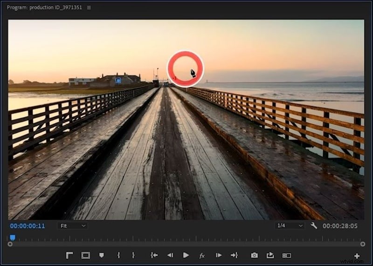Select the blue square mask point on the house
Viewport: 373px width, 266px height.
tap(118, 81)
